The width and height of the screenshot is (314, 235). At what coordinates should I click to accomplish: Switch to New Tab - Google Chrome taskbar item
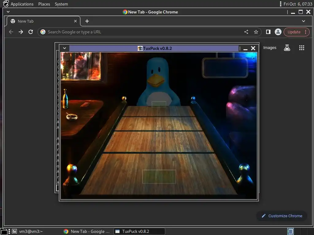point(86,231)
